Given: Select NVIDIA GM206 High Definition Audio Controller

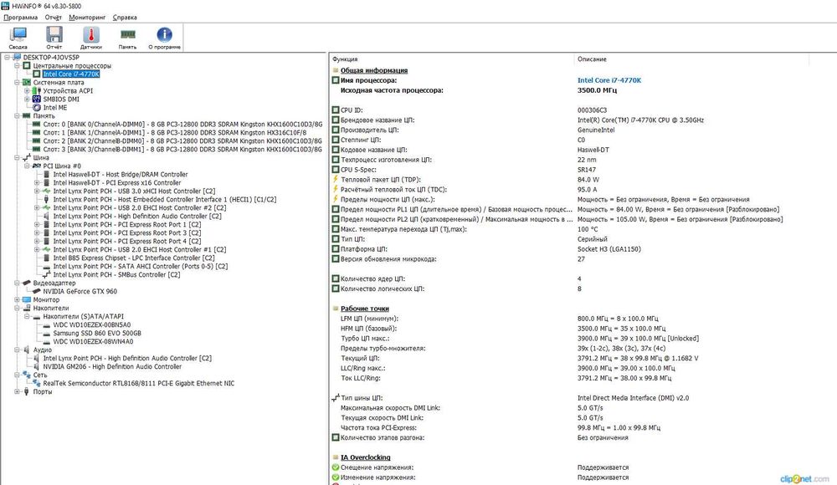Looking at the screenshot, I should click(112, 366).
